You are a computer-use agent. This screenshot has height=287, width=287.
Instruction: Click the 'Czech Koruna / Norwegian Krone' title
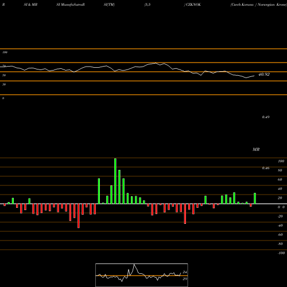click(x=259, y=5)
